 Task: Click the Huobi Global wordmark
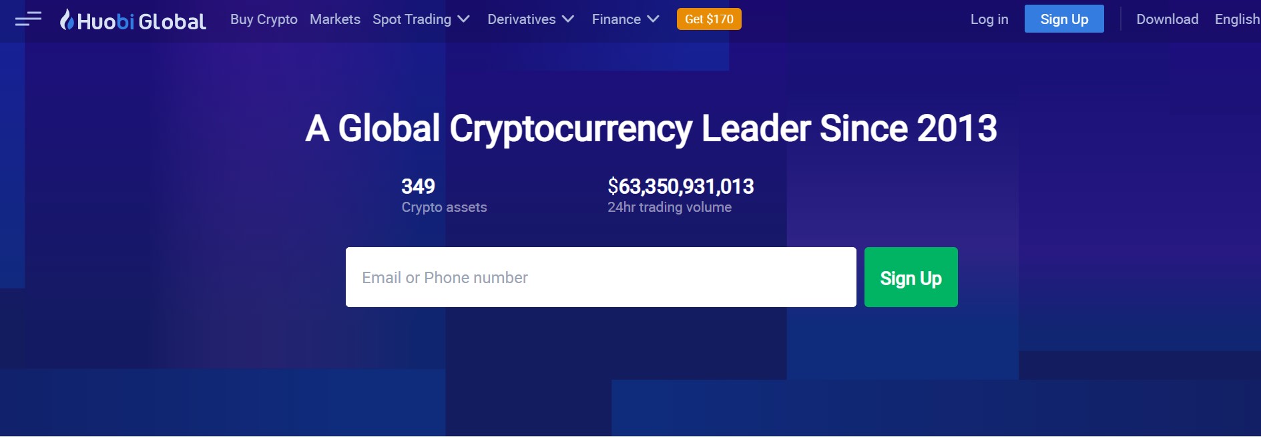coord(142,19)
